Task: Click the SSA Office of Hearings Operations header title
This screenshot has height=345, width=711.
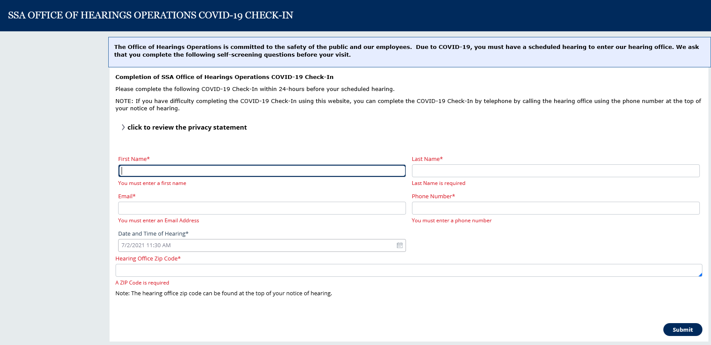Action: (x=150, y=15)
